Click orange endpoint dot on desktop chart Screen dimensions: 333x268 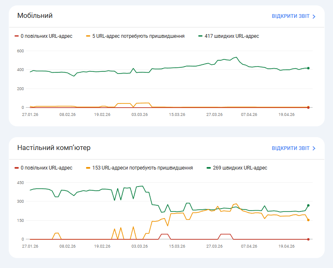click(308, 220)
